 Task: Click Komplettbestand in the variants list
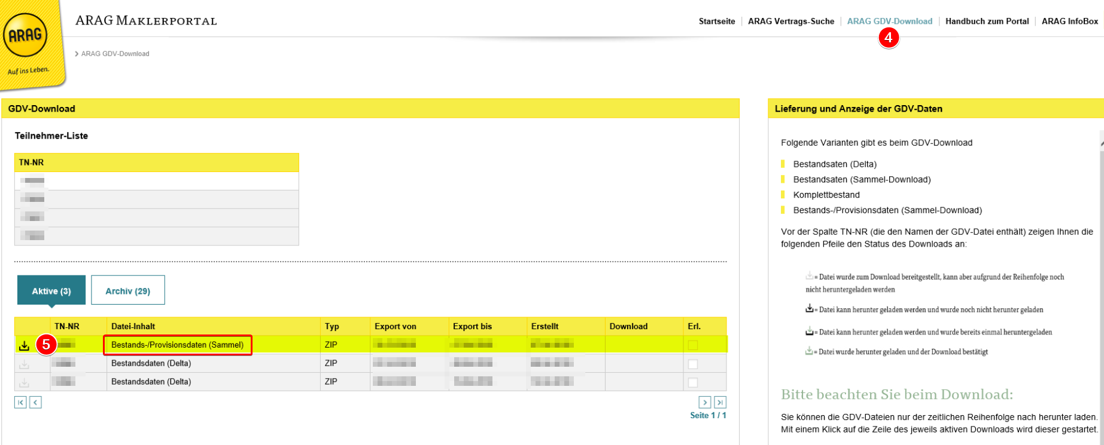826,195
